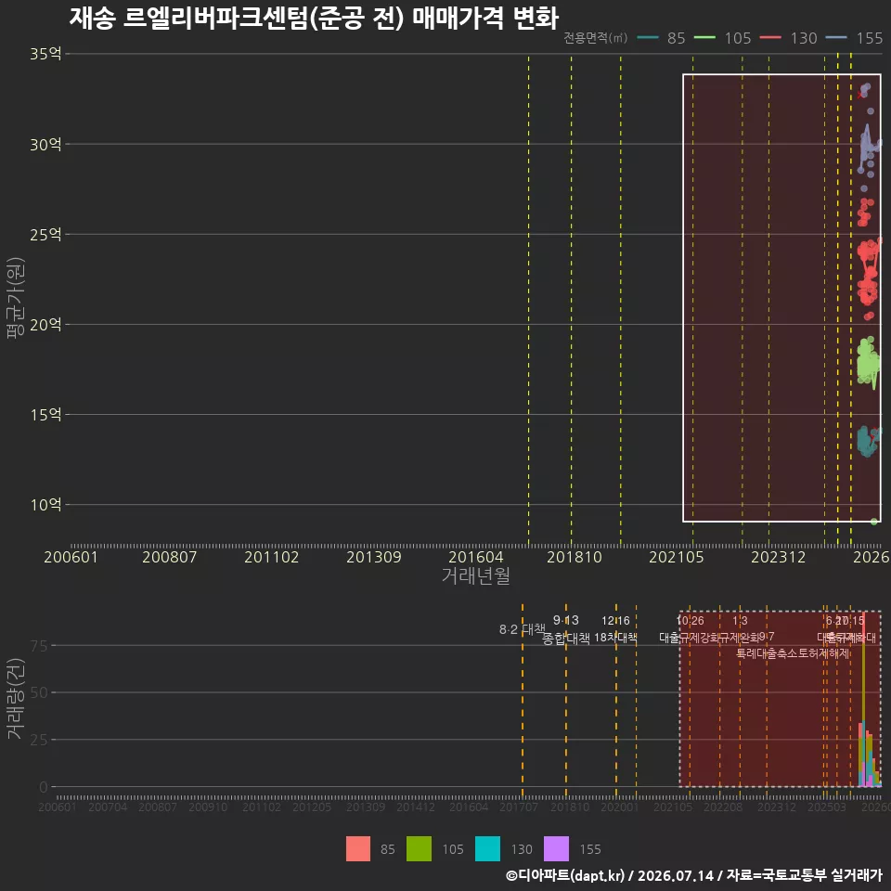Click the 25억 price axis label

click(45, 234)
